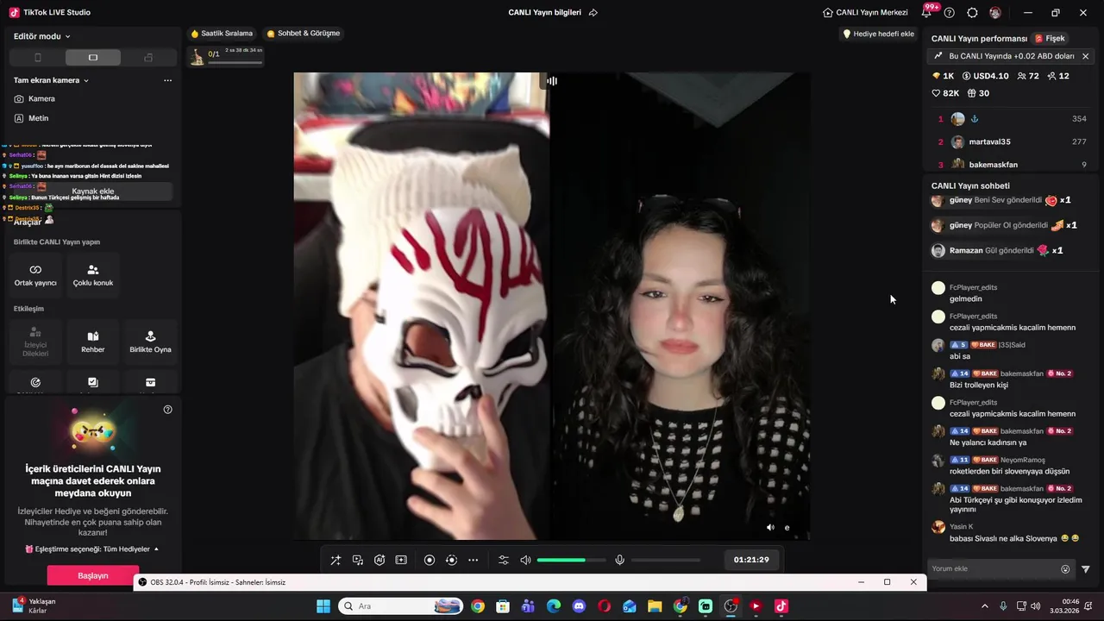This screenshot has height=621, width=1104.
Task: Open Discord from the taskbar
Action: pyautogui.click(x=579, y=606)
